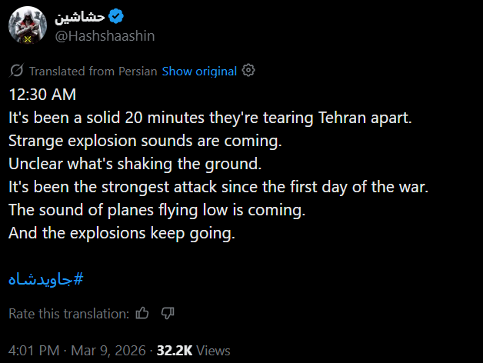Rate translation with thumbs up
The image size is (483, 363).
pos(142,313)
